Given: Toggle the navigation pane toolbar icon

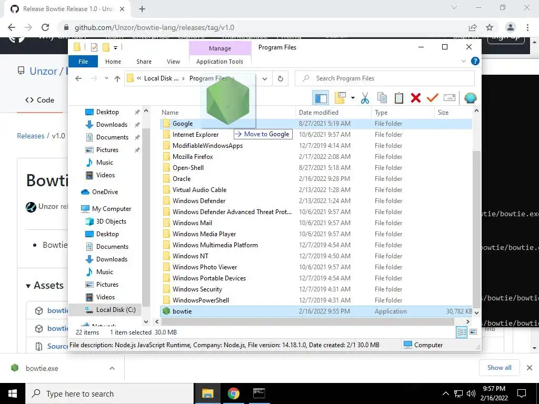Looking at the screenshot, I should click(x=321, y=98).
